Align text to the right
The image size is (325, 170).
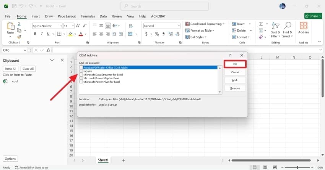click(108, 34)
